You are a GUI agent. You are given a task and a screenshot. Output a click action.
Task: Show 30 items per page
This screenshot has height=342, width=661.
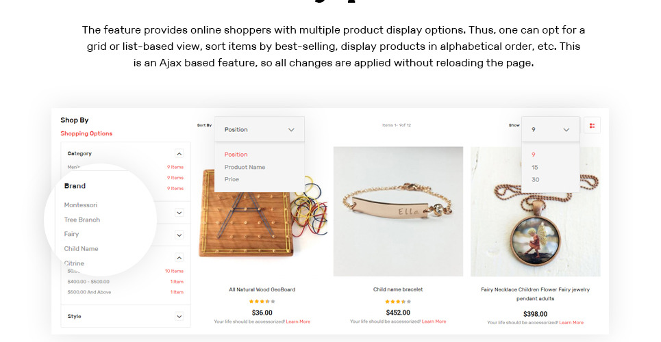[x=535, y=179]
